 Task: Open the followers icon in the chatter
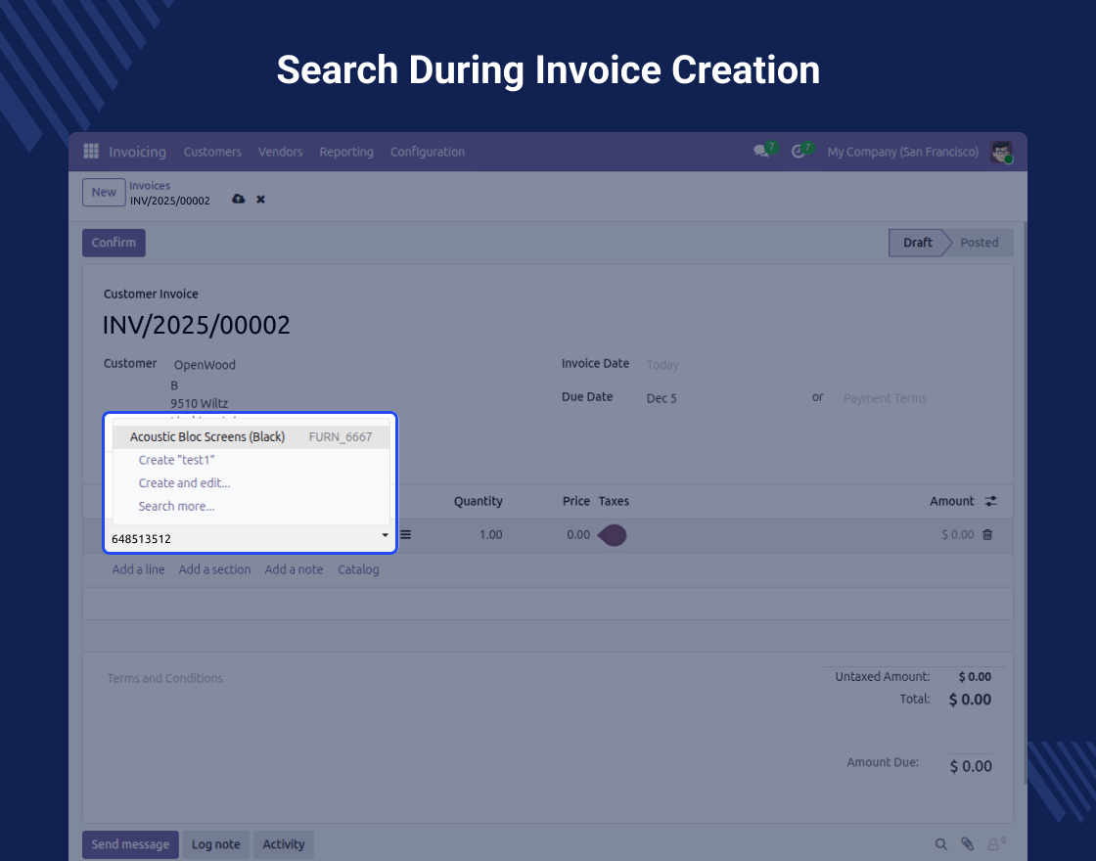point(995,844)
